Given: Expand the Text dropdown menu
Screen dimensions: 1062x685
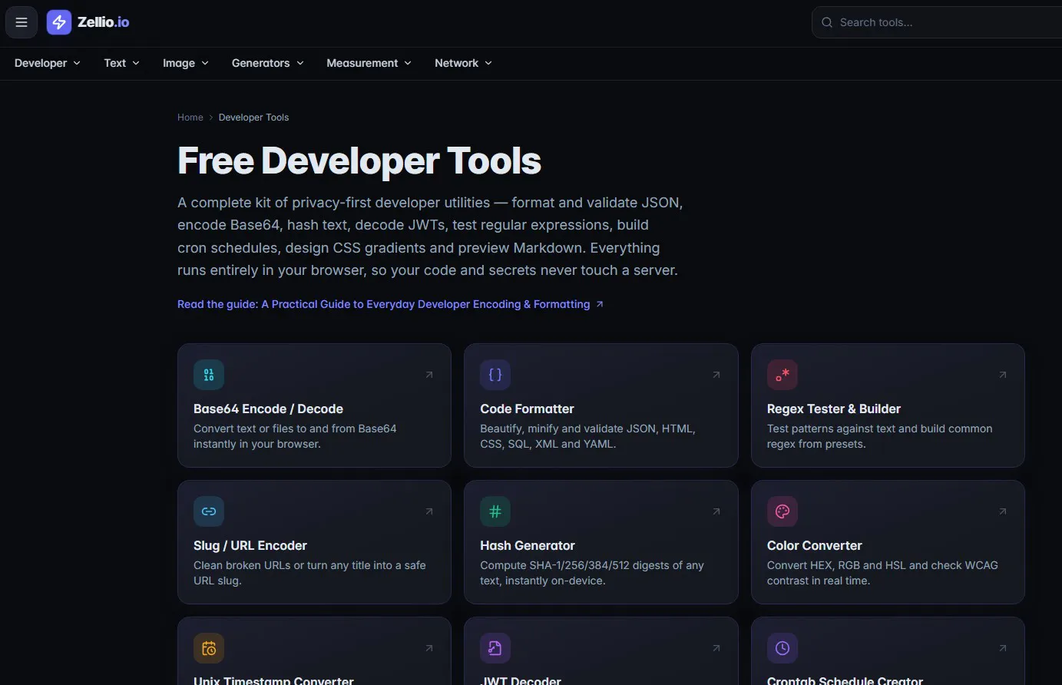Looking at the screenshot, I should [122, 63].
